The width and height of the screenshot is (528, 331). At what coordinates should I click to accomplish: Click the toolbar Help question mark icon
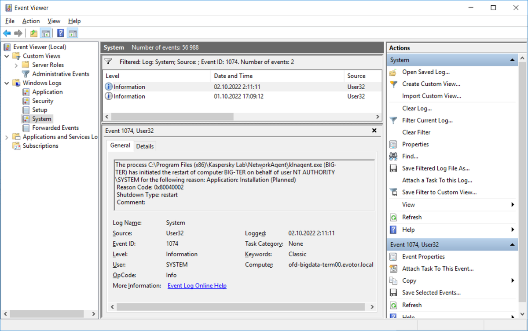pyautogui.click(x=60, y=33)
